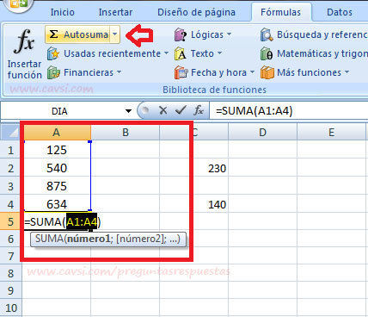Select row 6 header
Image resolution: width=368 pixels, height=317 pixels.
11,239
